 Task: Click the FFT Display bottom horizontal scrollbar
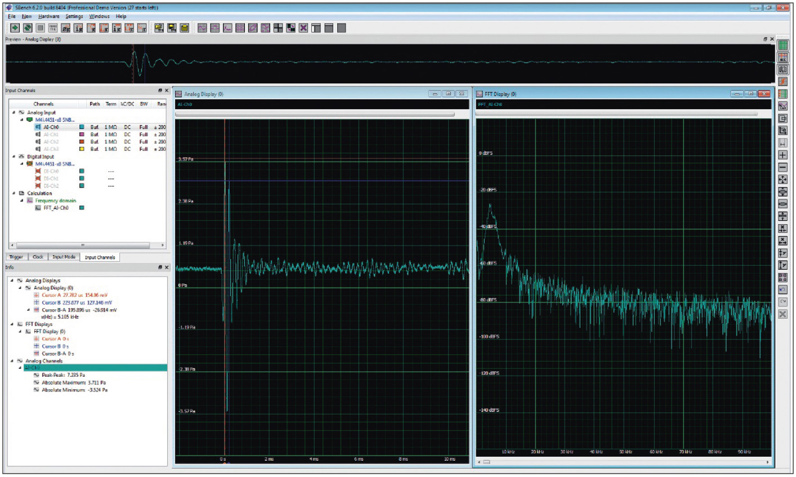click(x=623, y=462)
